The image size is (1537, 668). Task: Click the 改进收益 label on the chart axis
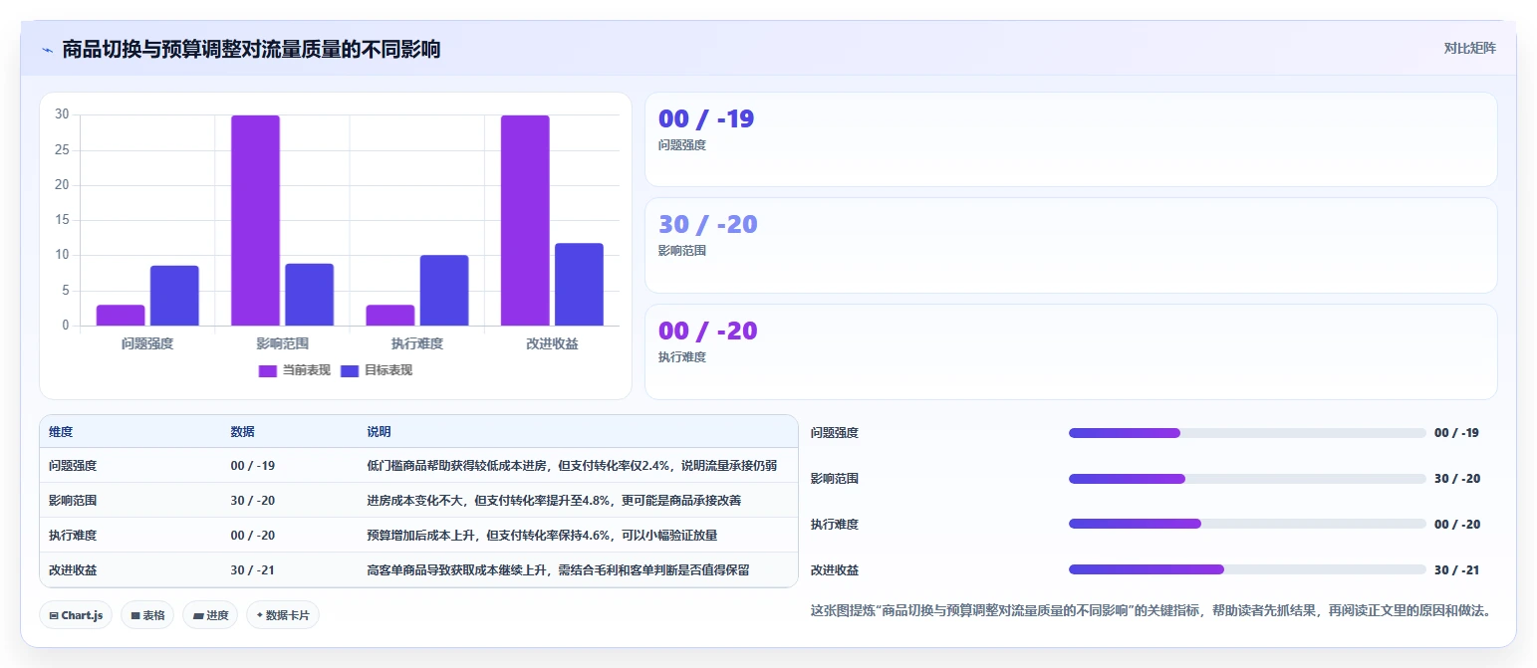[x=552, y=343]
